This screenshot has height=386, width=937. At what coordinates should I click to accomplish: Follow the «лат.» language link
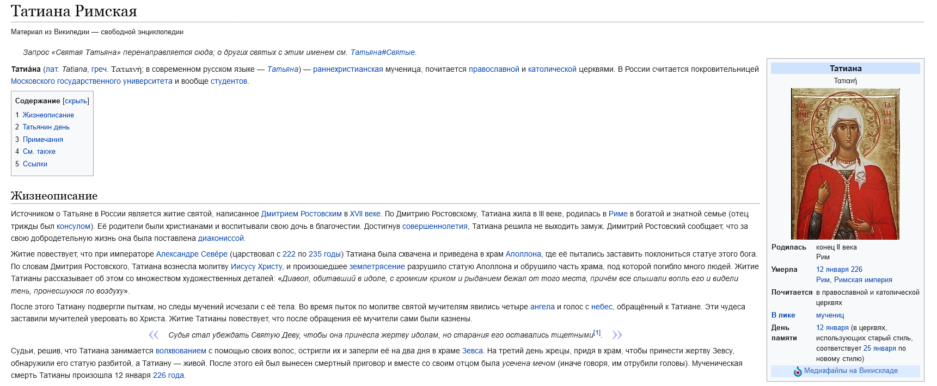[52, 70]
